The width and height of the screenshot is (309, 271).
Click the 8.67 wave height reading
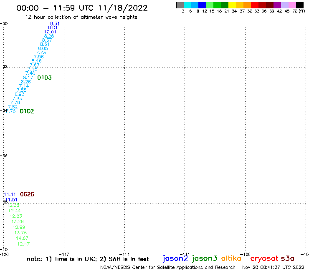click(x=47, y=40)
